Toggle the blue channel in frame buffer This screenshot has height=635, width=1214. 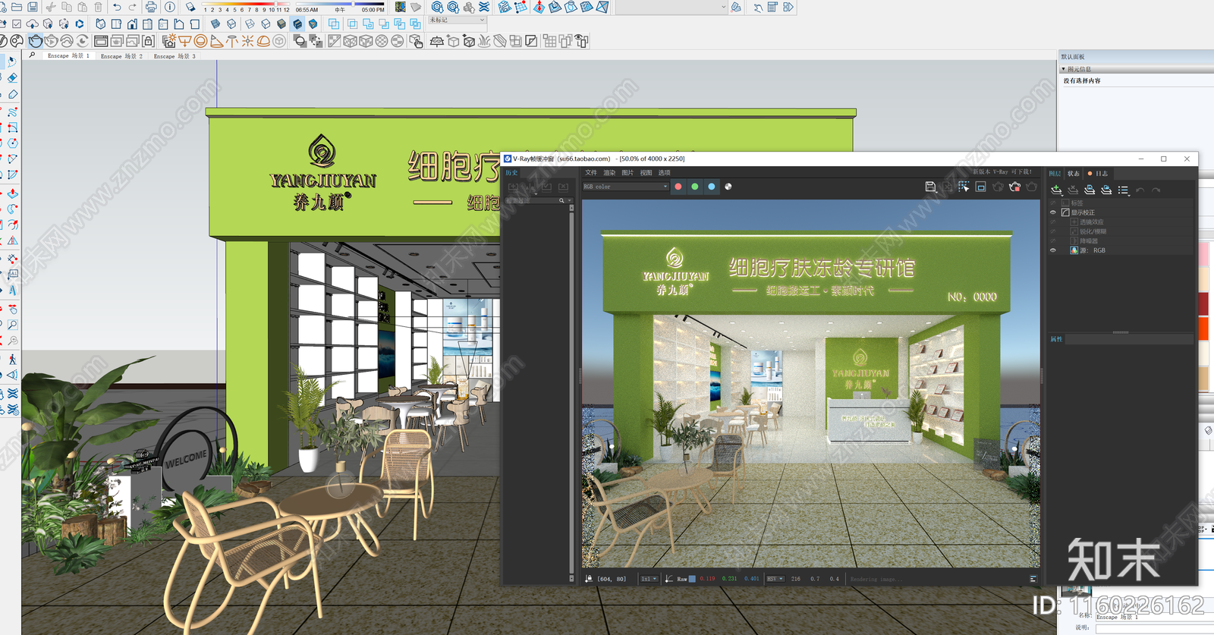pos(712,186)
